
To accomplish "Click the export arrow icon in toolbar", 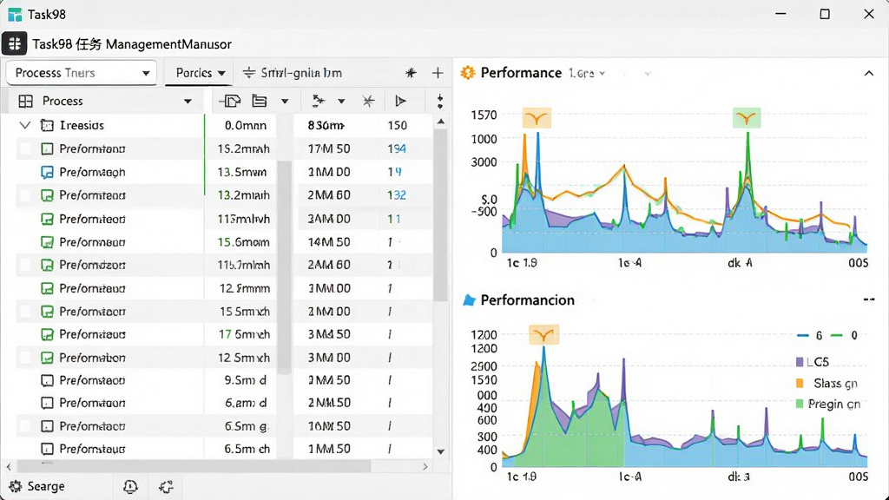I will coord(229,101).
